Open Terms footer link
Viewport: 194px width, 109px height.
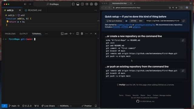121,95
